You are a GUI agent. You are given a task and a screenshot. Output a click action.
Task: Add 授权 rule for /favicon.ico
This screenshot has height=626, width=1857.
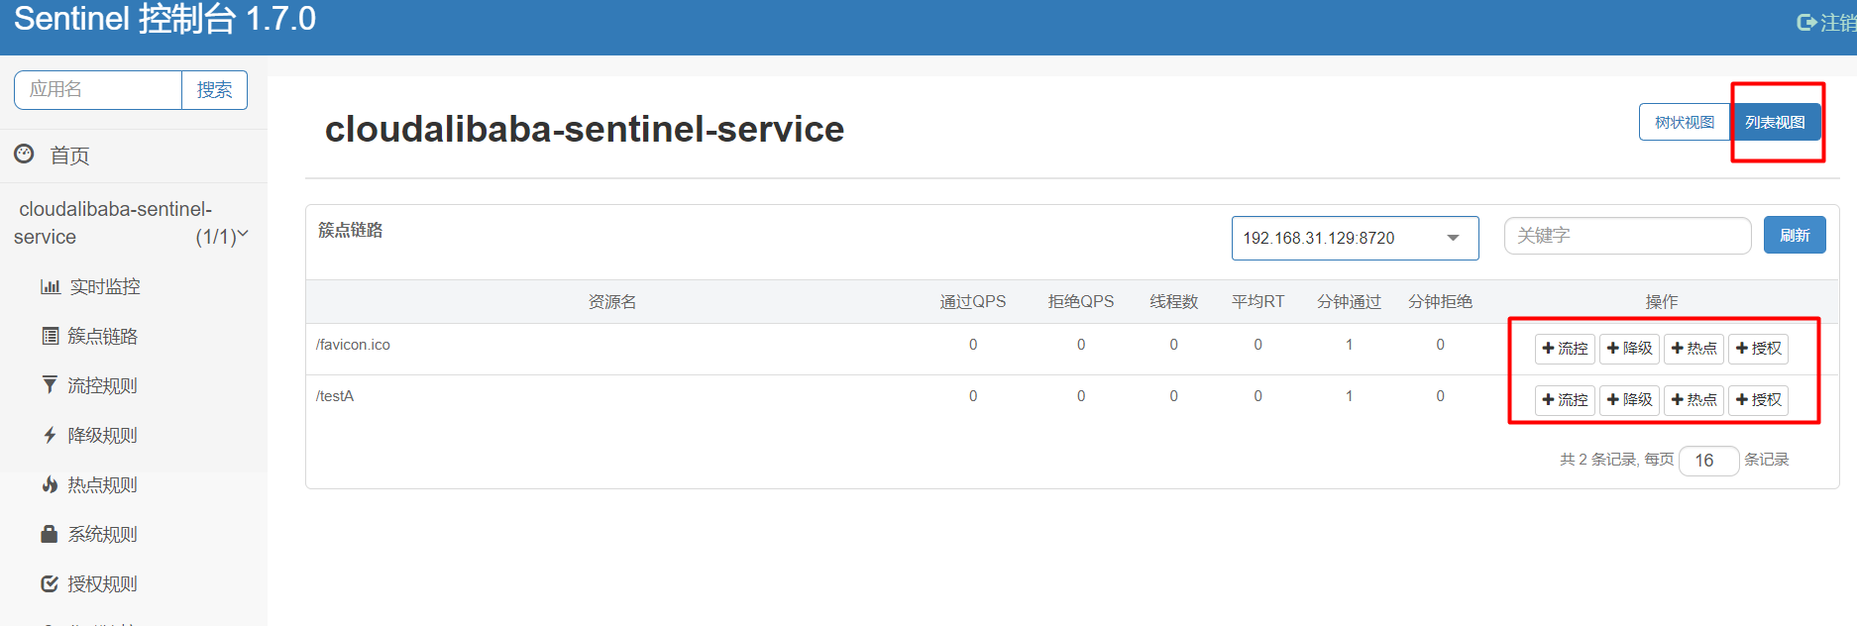pyautogui.click(x=1758, y=349)
